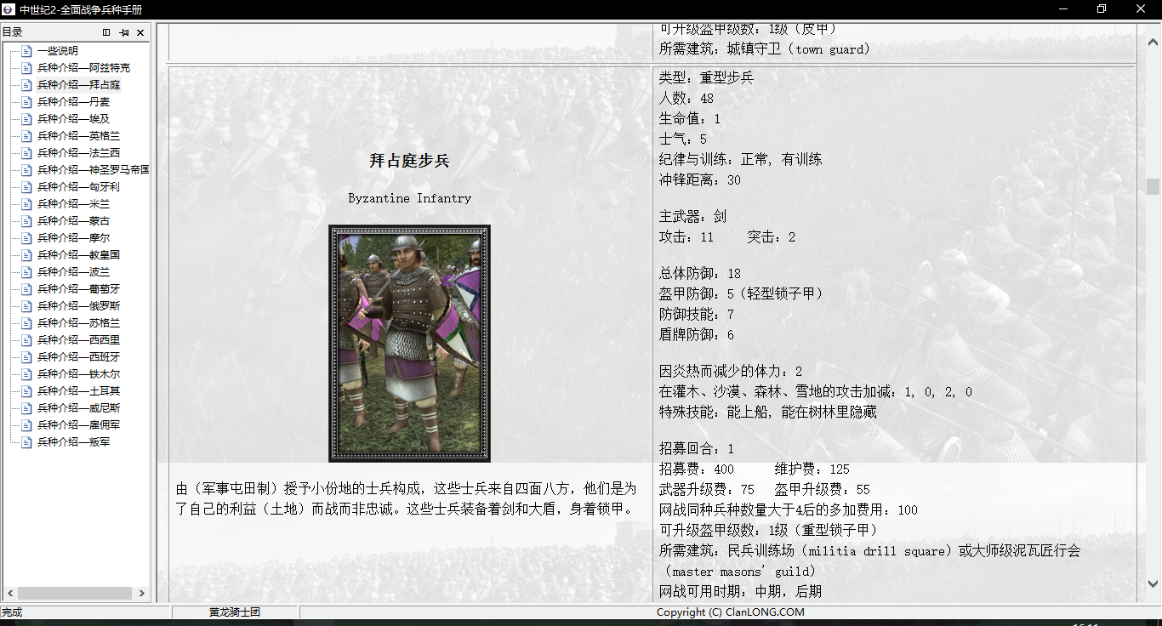Image resolution: width=1162 pixels, height=626 pixels.
Task: Click 网战可用时期：中期，后期 line
Action: [740, 592]
